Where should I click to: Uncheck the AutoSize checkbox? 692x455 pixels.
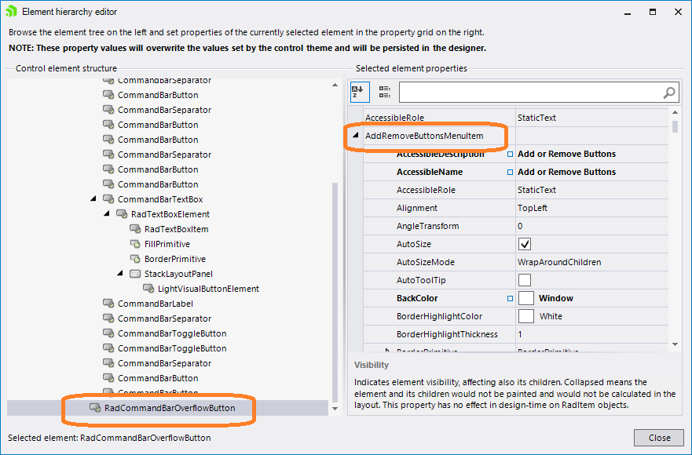click(525, 244)
